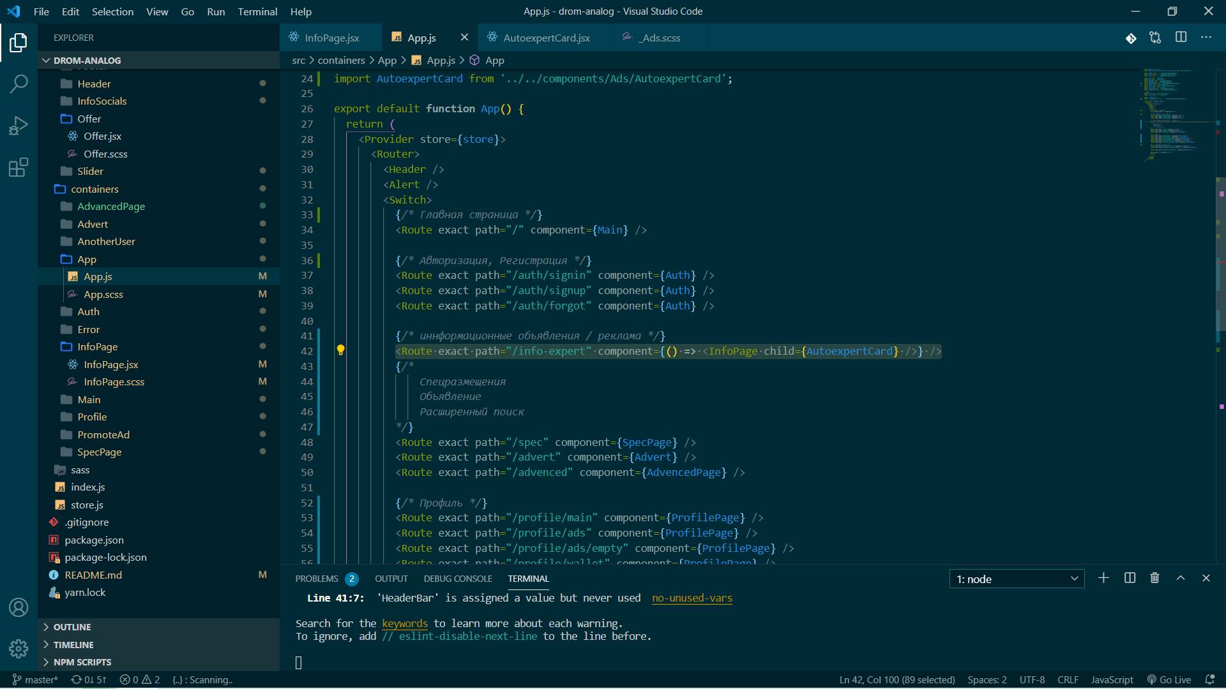Expand the Profile folder

pyautogui.click(x=158, y=417)
